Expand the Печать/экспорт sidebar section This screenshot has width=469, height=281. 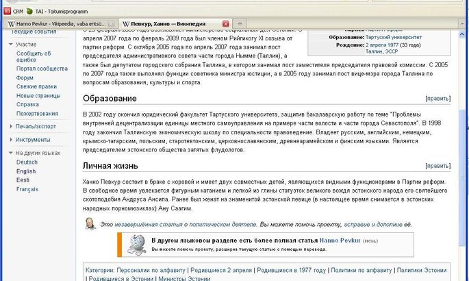(11, 126)
